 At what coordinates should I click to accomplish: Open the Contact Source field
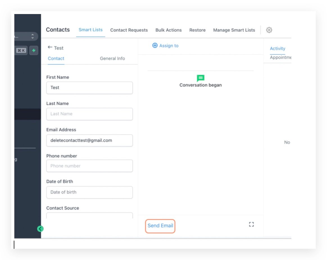(x=89, y=216)
